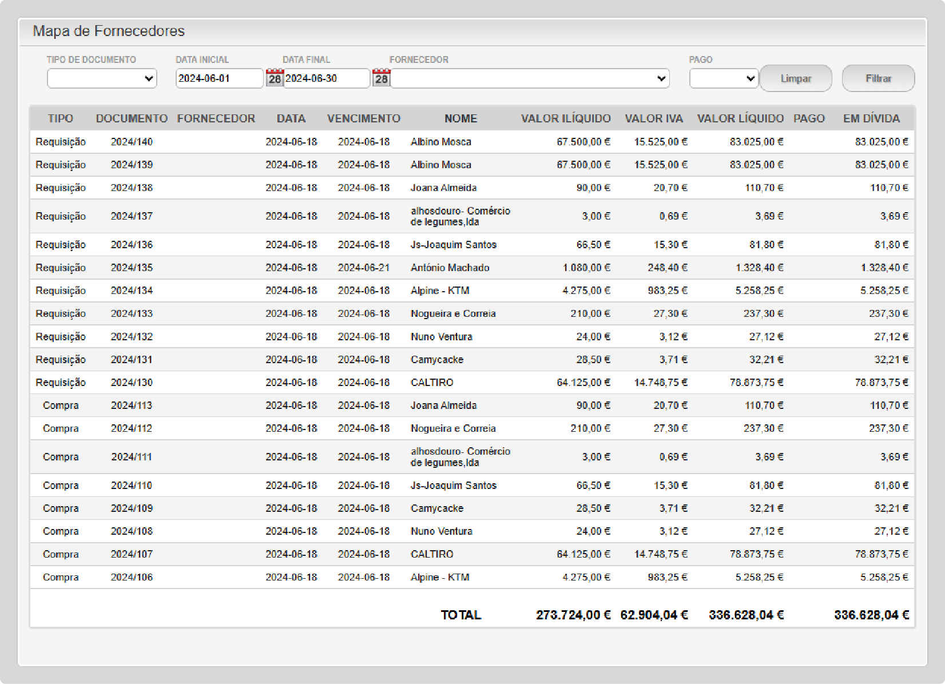The height and width of the screenshot is (684, 945).
Task: Focus the Data Inicial date field
Action: (219, 78)
